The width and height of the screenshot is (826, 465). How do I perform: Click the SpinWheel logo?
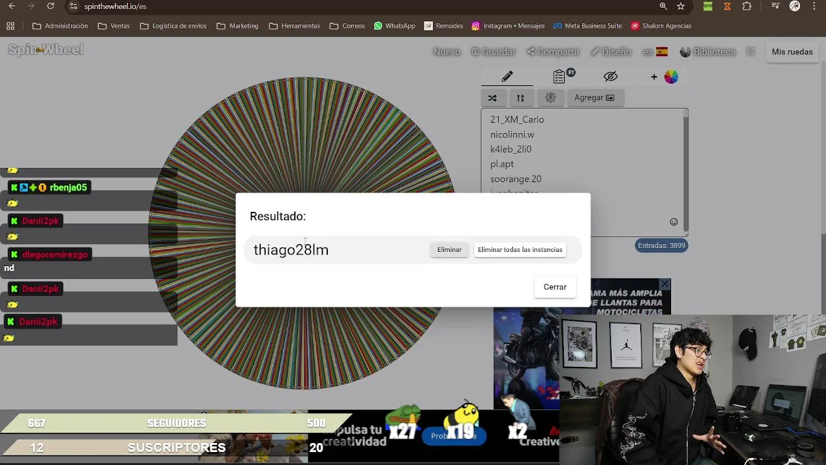coord(45,50)
